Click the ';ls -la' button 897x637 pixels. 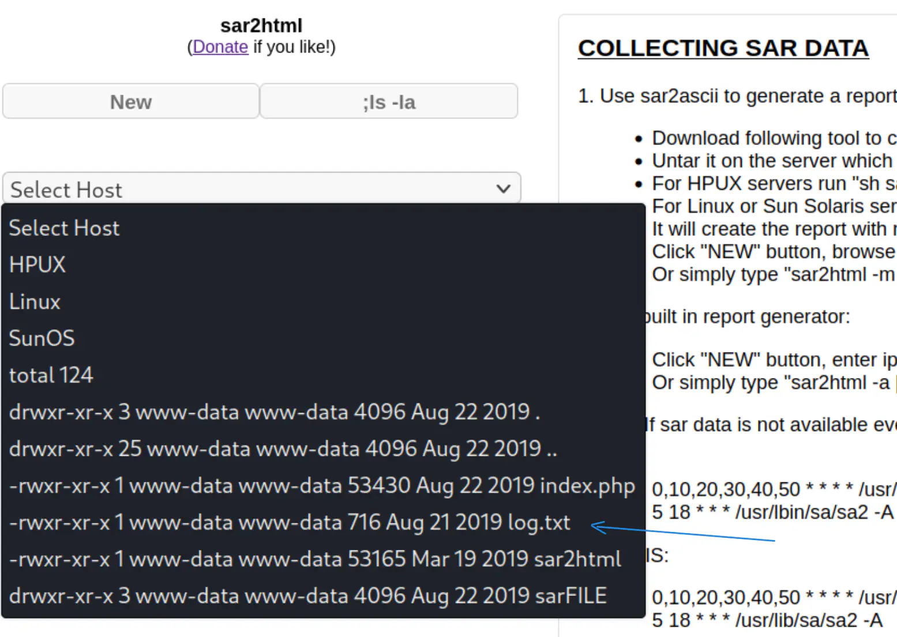tap(388, 102)
